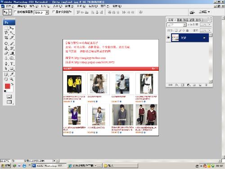Image resolution: width=225 pixels, height=169 pixels.
Task: Open the opacity slider arrow
Action: tap(210, 24)
